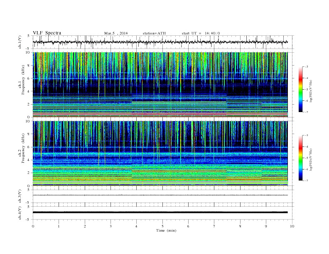Image resolution: width=329 pixels, height=254 pixels.
Task: Click time-axis tick label '1'
Action: click(59, 226)
